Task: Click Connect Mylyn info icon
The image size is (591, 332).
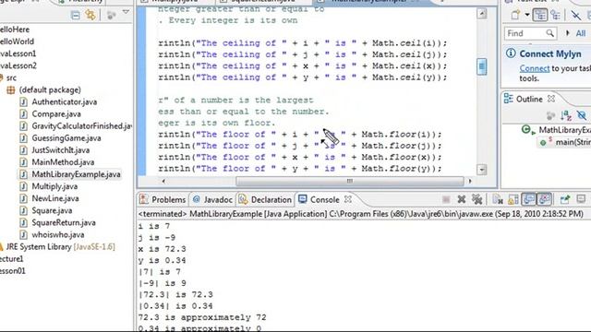Action: [x=511, y=53]
